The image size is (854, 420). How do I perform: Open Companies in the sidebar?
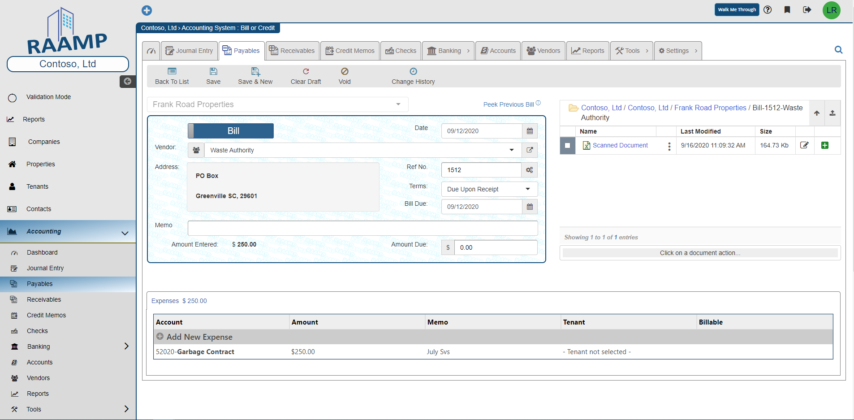pos(44,142)
